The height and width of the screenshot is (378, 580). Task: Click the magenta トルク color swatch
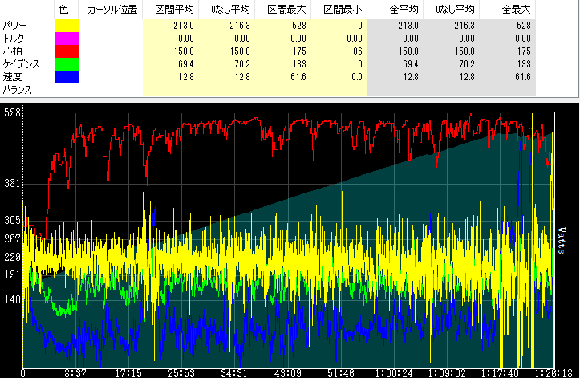click(67, 39)
